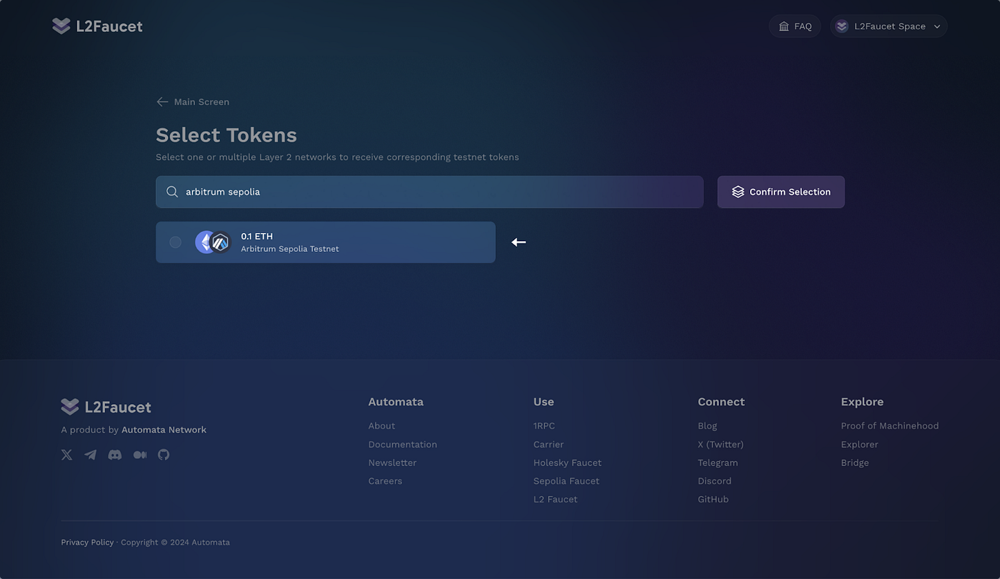Open the X (Twitter) text link
Image resolution: width=1000 pixels, height=579 pixels.
click(721, 444)
